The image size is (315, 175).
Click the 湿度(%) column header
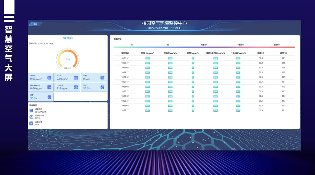tap(283, 53)
